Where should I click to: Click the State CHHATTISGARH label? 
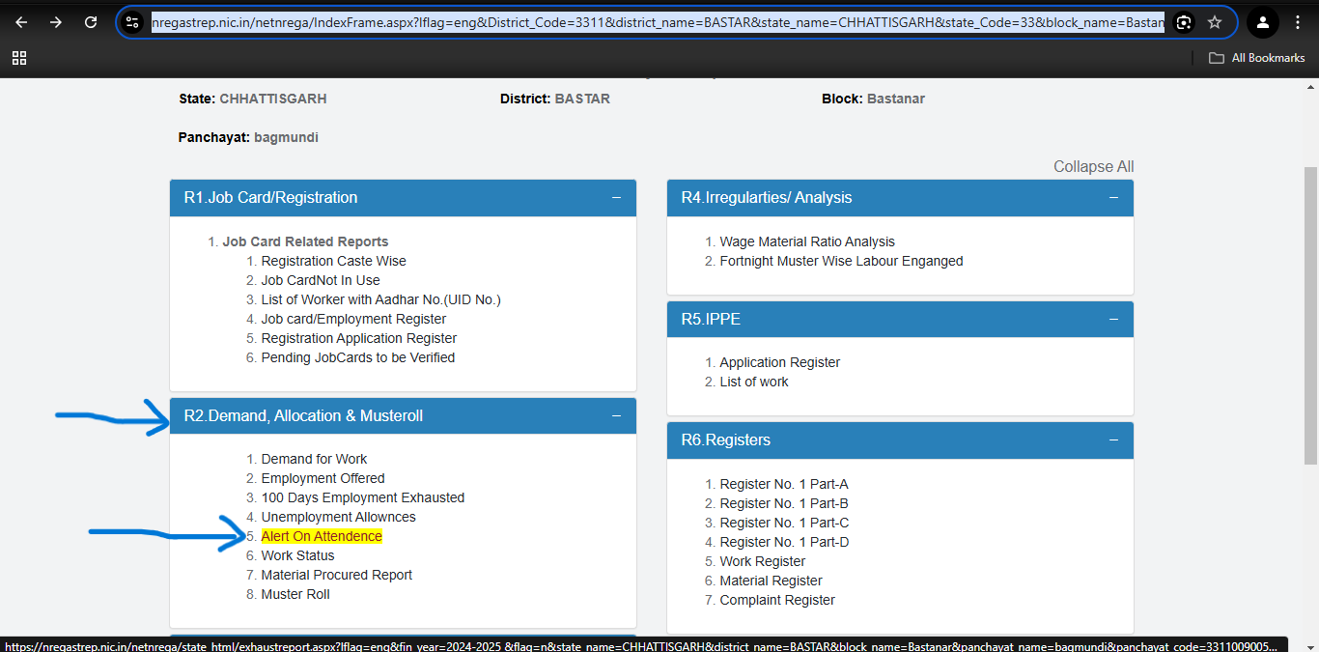click(x=253, y=99)
